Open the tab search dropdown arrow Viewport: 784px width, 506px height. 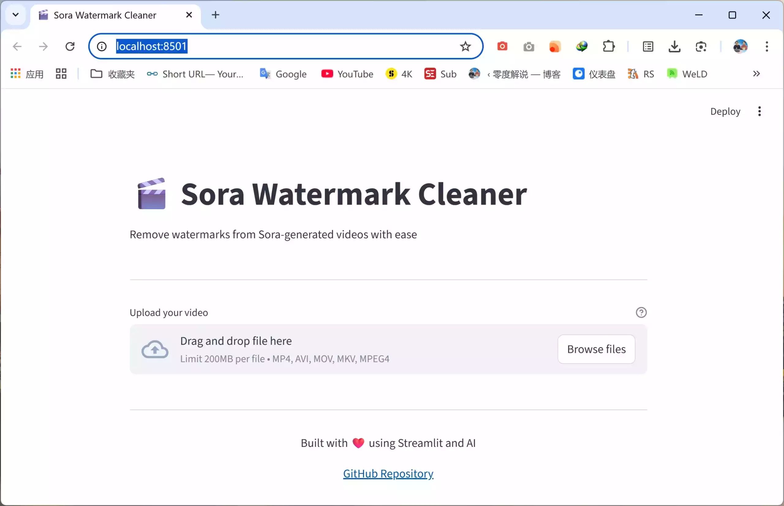tap(15, 14)
